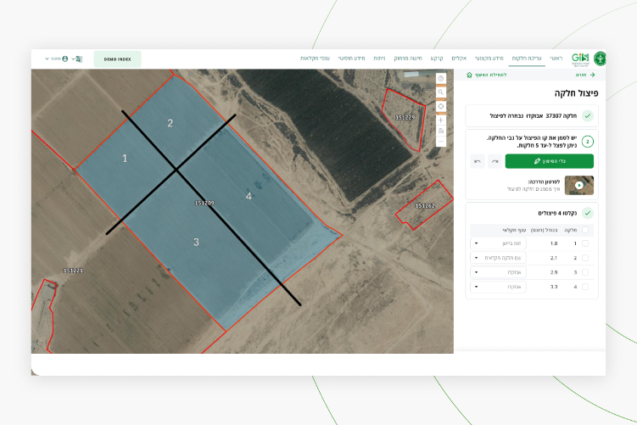This screenshot has width=637, height=425.
Task: Open the 'חישה מרחוק' remote sensing tab
Action: coord(408,59)
